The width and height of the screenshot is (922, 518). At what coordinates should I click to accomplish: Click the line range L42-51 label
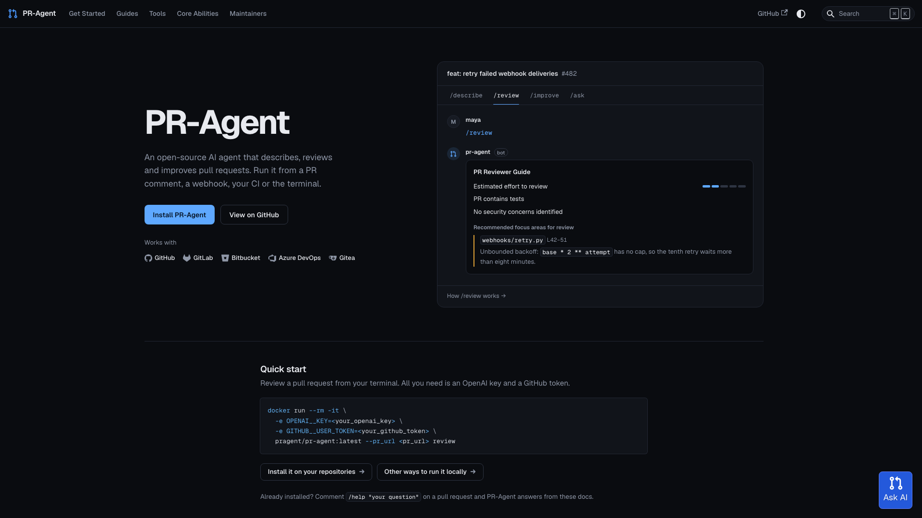click(557, 240)
